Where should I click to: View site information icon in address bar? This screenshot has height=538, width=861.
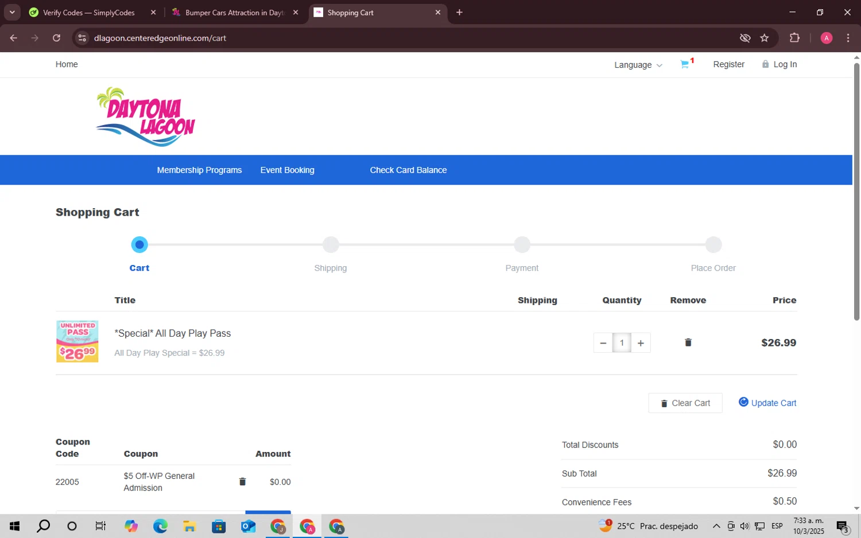coord(82,38)
